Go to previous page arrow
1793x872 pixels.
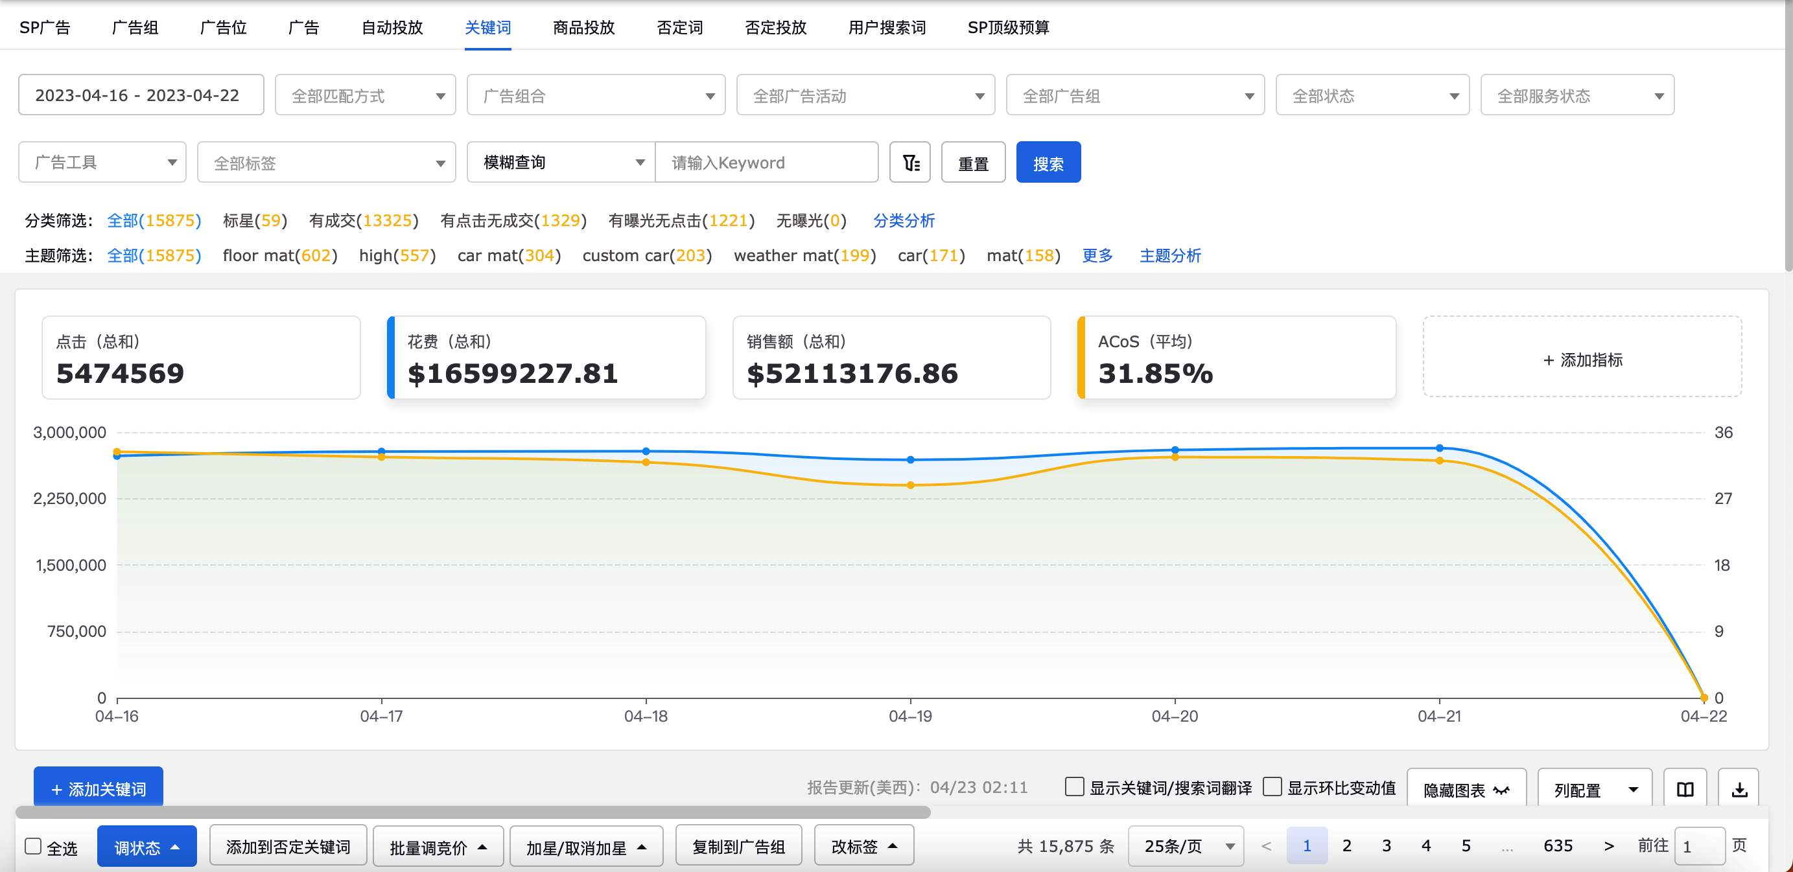(x=1266, y=846)
